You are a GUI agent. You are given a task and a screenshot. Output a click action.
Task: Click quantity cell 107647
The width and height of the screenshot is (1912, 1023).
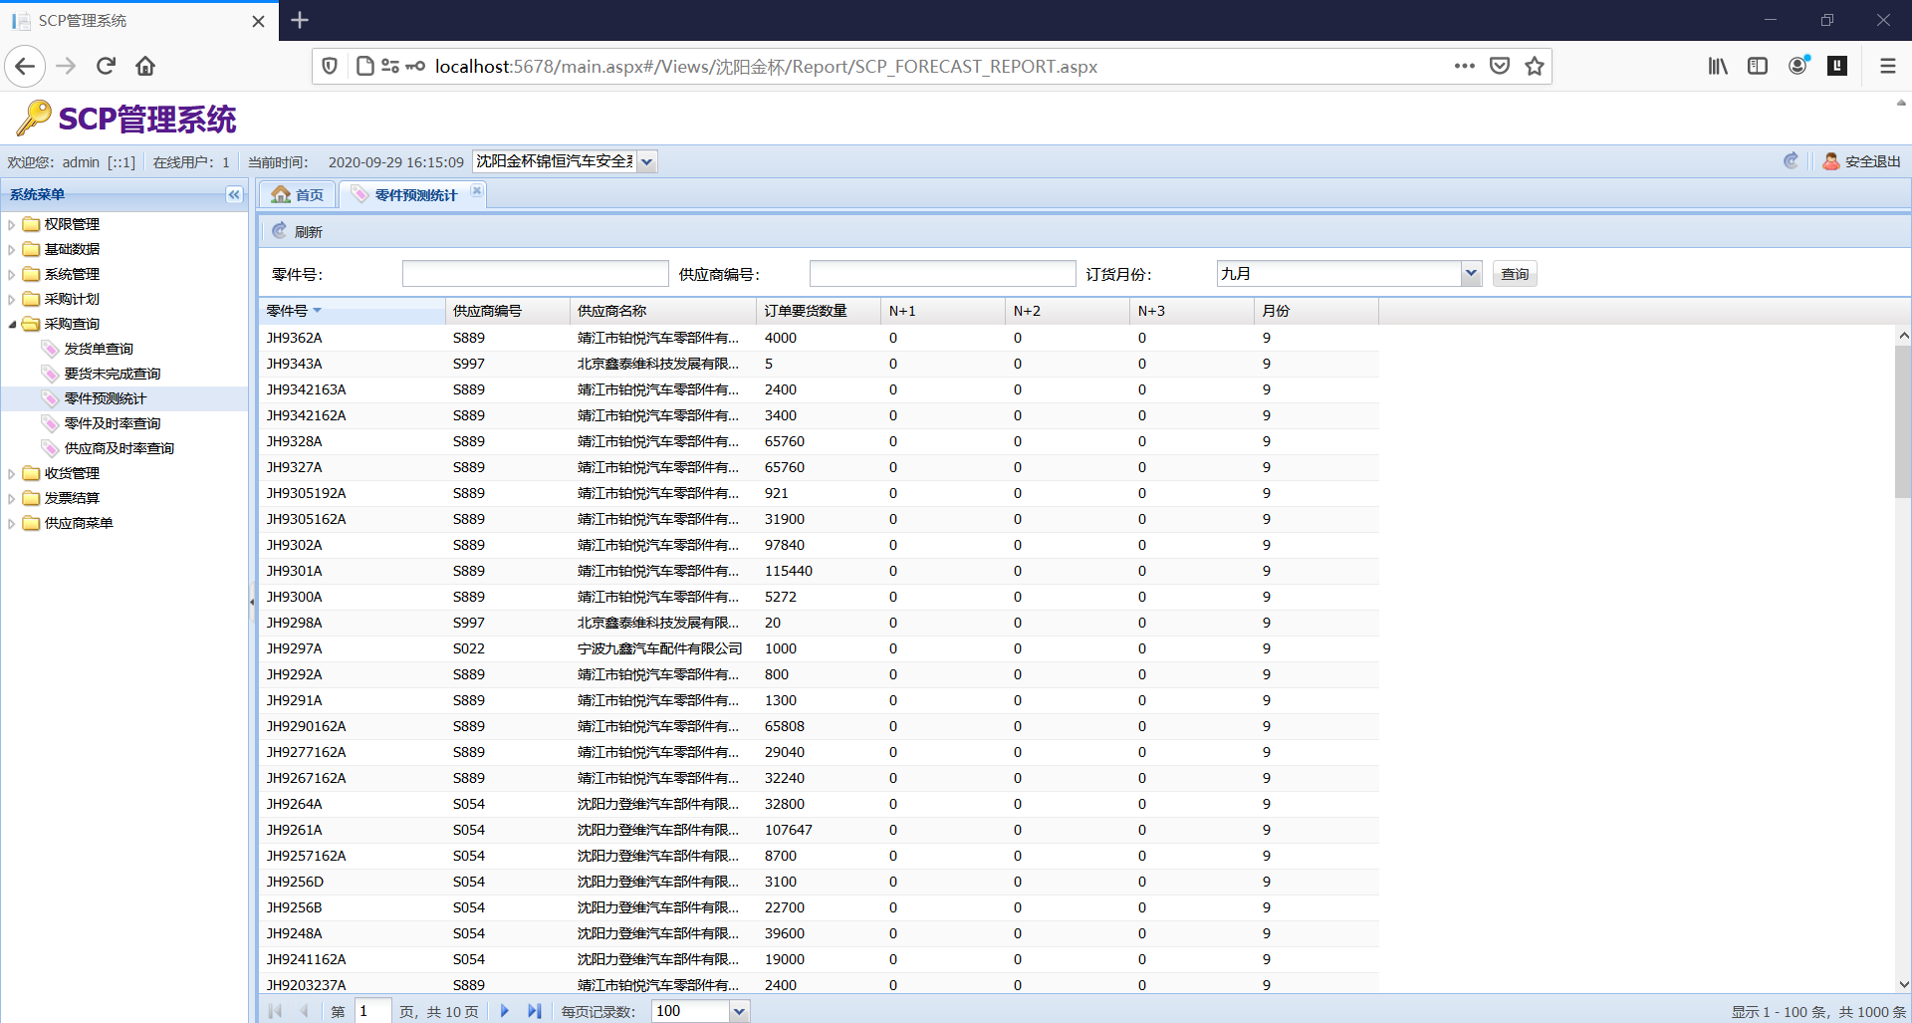[819, 830]
